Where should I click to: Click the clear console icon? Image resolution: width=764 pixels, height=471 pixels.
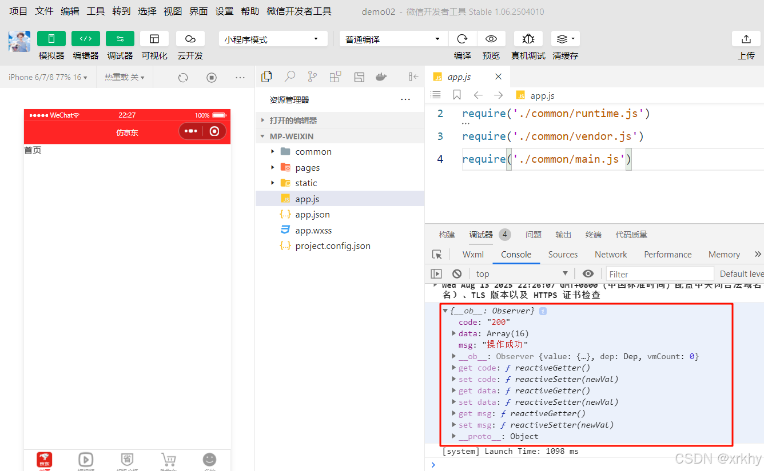[x=457, y=274]
